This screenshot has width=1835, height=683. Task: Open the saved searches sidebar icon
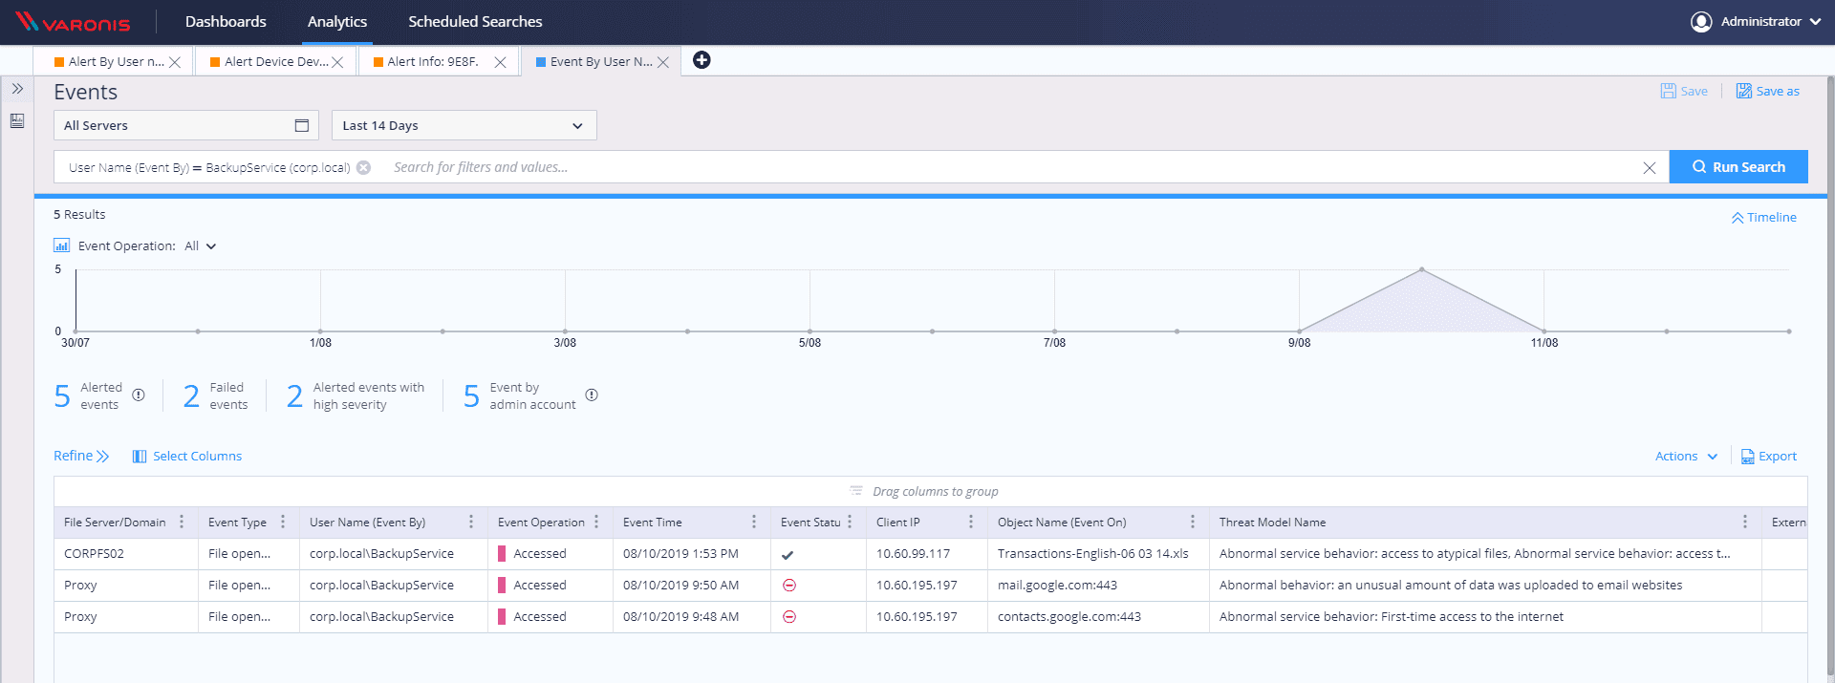[x=17, y=120]
